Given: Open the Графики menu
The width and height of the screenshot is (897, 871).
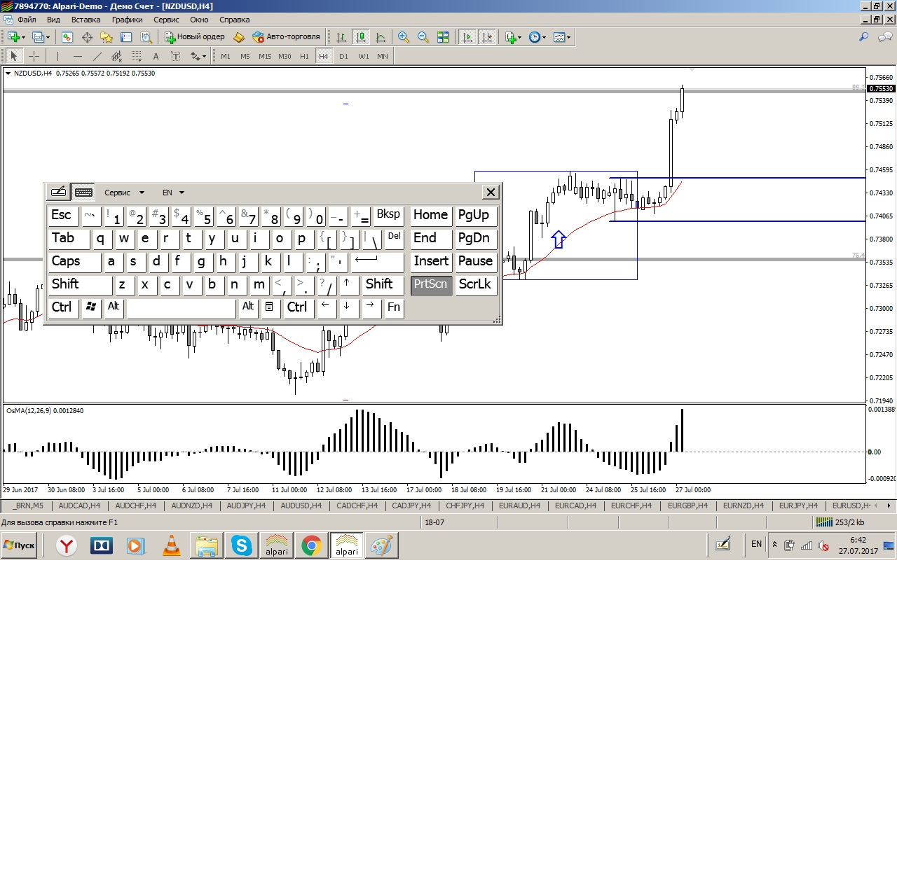Looking at the screenshot, I should [x=127, y=20].
